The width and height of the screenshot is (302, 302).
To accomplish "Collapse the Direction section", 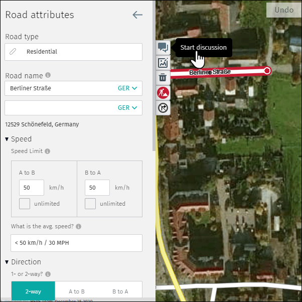I will [7, 262].
